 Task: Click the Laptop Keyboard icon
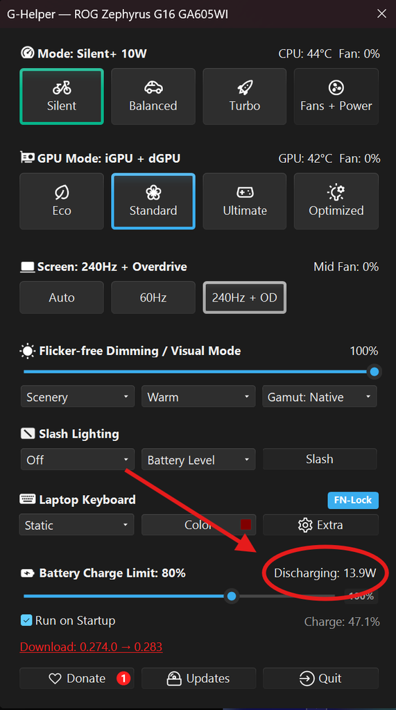pyautogui.click(x=28, y=499)
